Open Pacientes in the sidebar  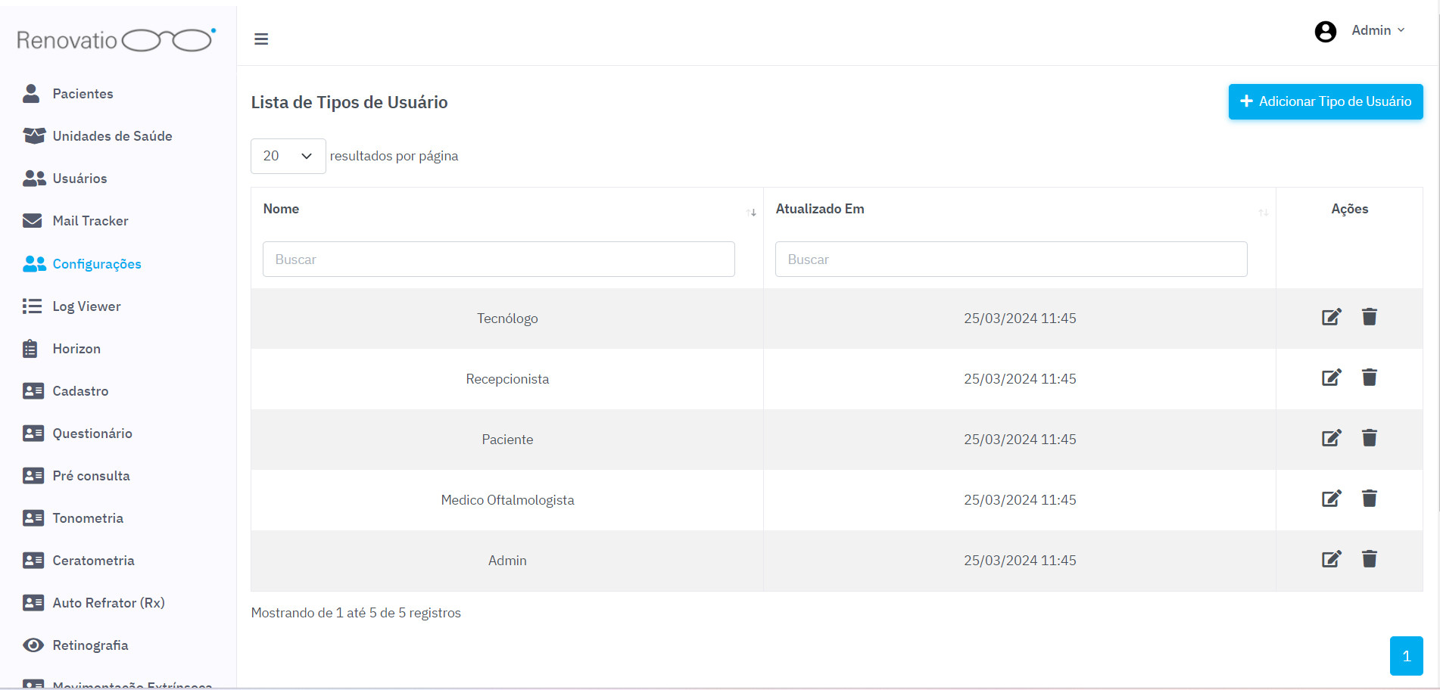[83, 94]
